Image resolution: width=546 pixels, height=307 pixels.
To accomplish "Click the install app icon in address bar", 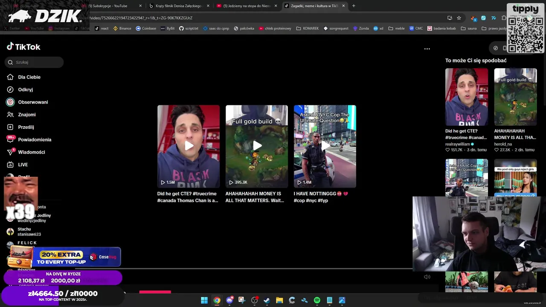I will coord(450,18).
